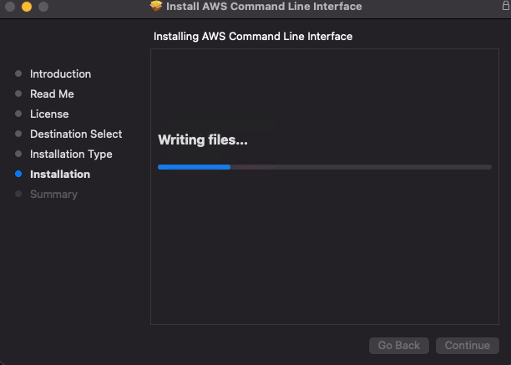Viewport: 511px width, 365px height.
Task: Click the Read Me step bullet dot
Action: pos(18,94)
